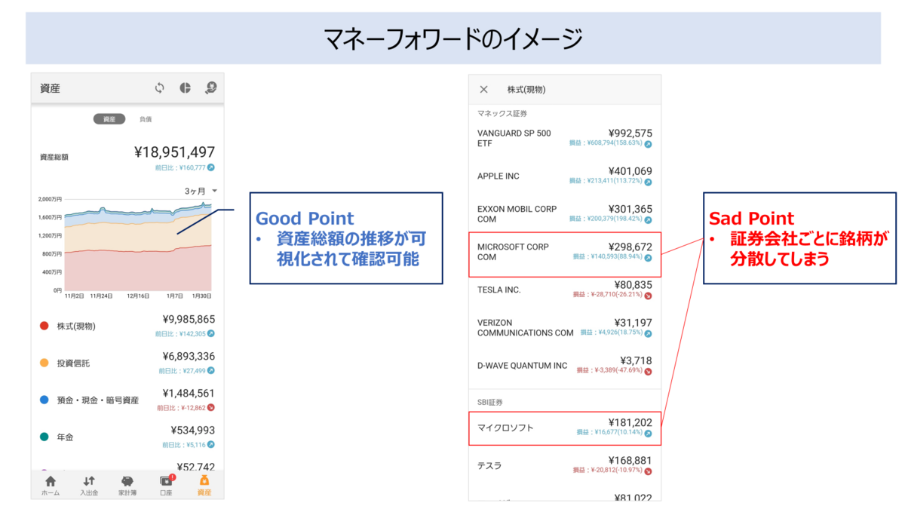Select the APPLE INC stock name
This screenshot has height=509, width=905.
(x=499, y=176)
